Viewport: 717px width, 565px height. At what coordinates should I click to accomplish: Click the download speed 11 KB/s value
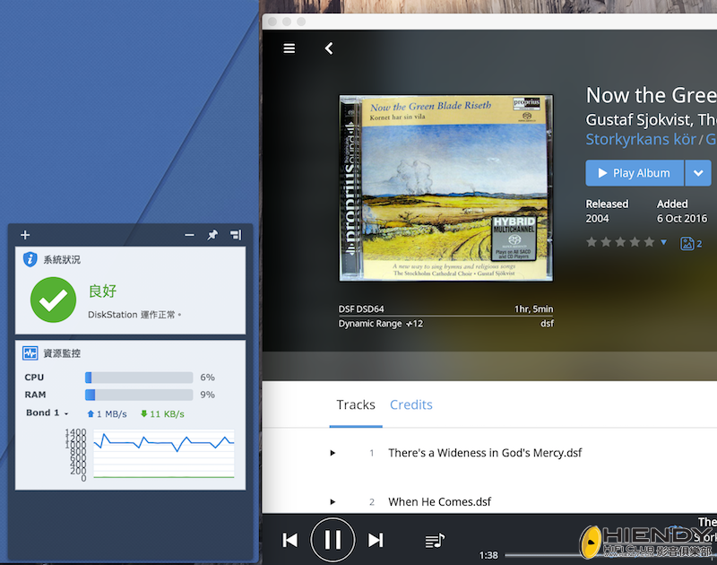coord(162,414)
